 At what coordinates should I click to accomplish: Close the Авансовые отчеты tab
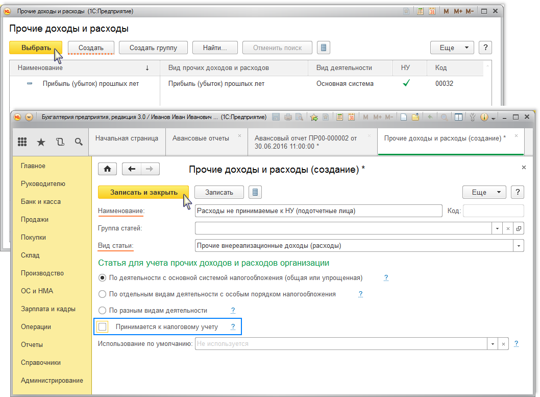pyautogui.click(x=240, y=136)
